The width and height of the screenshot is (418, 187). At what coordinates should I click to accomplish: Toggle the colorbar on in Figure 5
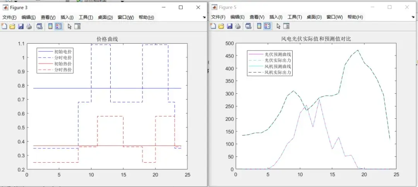coord(259,26)
